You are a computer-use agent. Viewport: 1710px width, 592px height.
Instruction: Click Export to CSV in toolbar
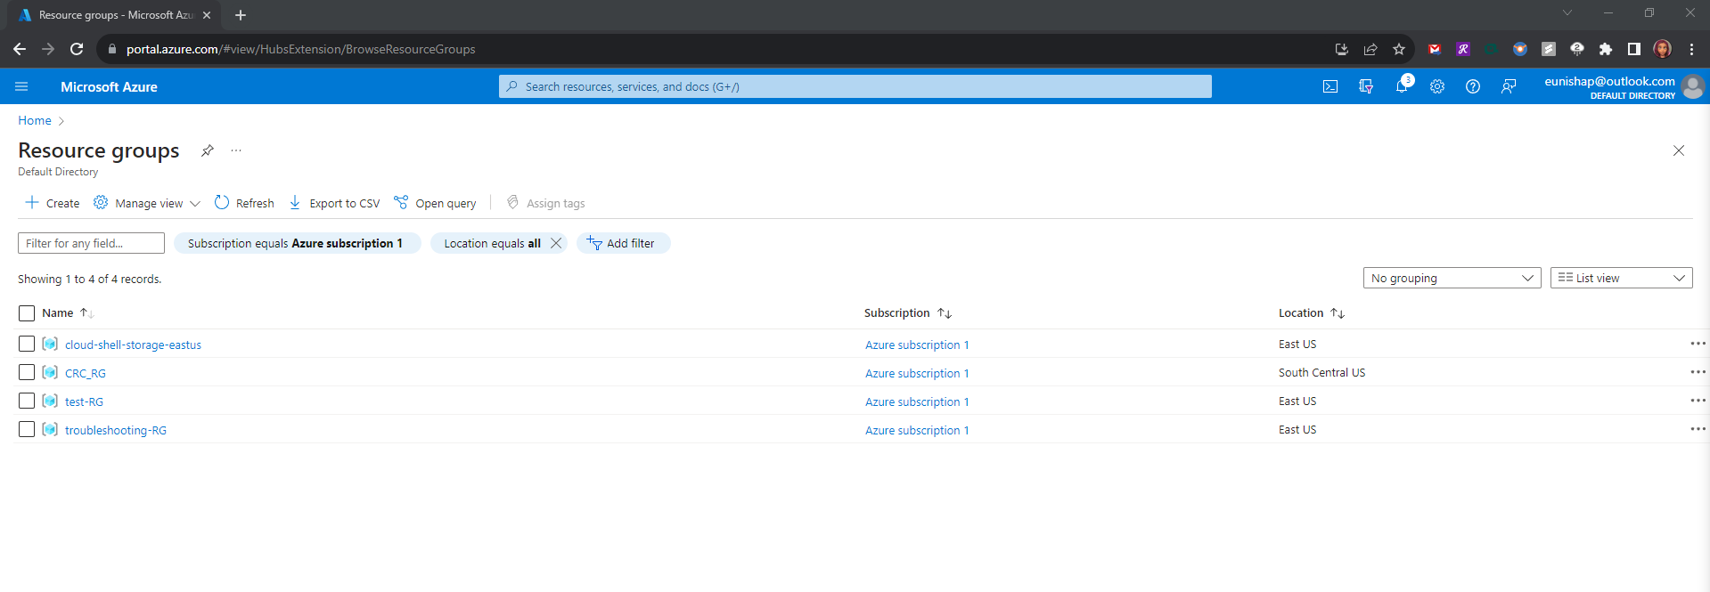(x=335, y=203)
